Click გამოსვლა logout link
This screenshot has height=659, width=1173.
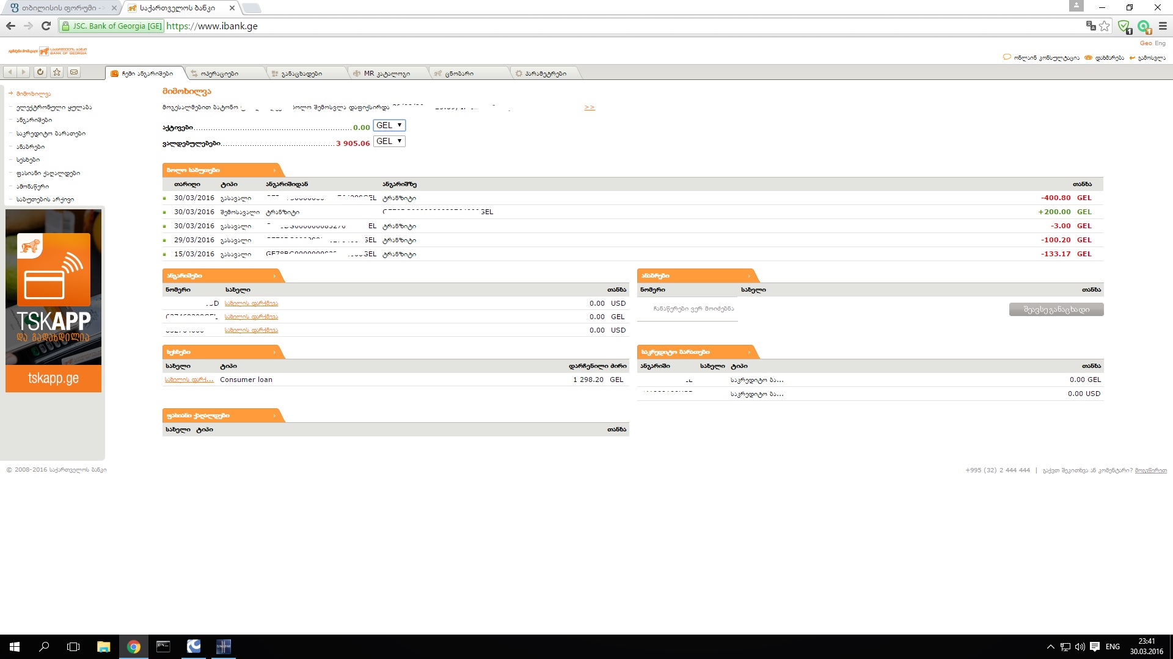coord(1151,58)
